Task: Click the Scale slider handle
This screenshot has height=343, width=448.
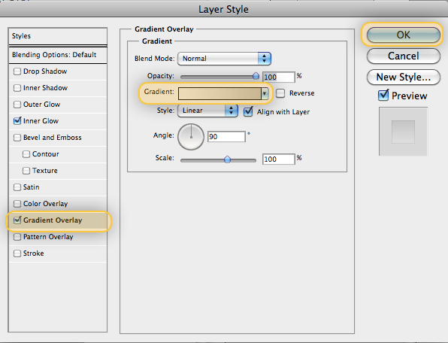Action: [x=227, y=159]
